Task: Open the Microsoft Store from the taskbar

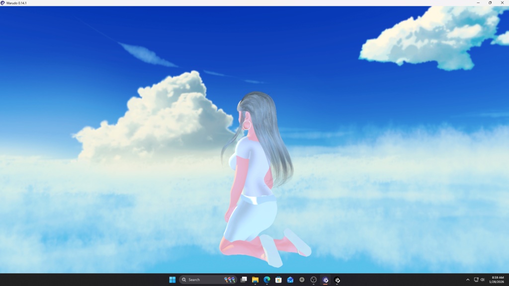Action: point(278,280)
